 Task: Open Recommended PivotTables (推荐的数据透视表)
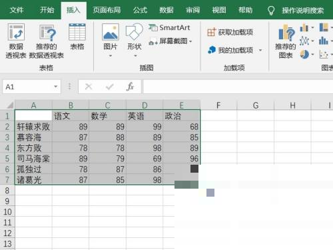tap(47, 41)
